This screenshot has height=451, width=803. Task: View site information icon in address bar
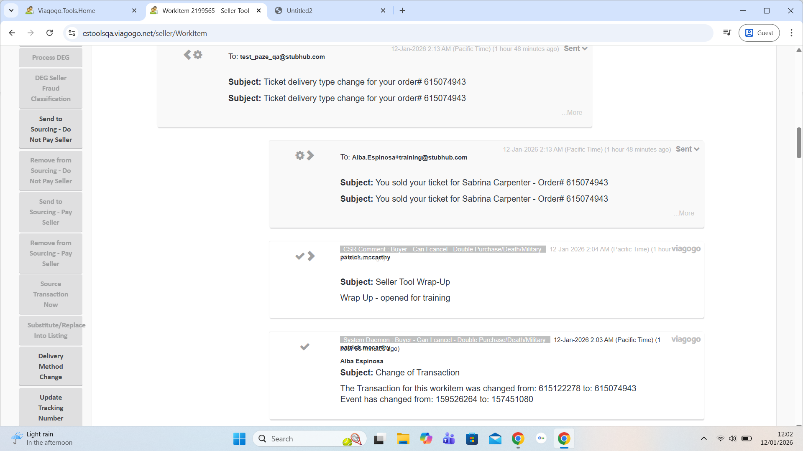pos(72,33)
